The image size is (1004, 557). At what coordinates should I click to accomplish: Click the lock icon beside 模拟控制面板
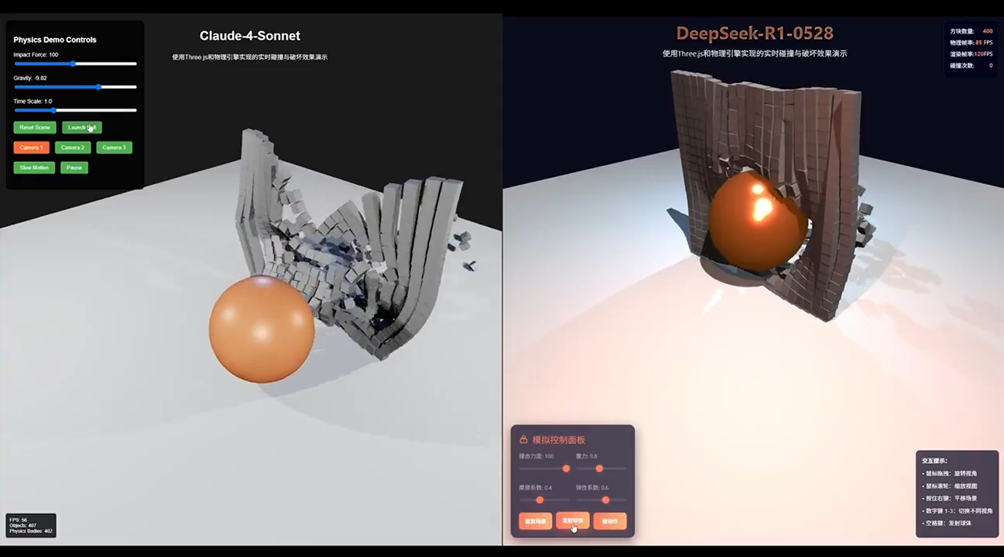tap(523, 439)
